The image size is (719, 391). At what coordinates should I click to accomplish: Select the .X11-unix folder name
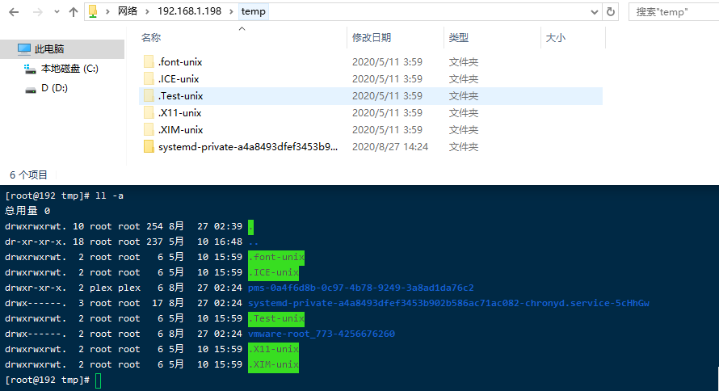tap(179, 113)
